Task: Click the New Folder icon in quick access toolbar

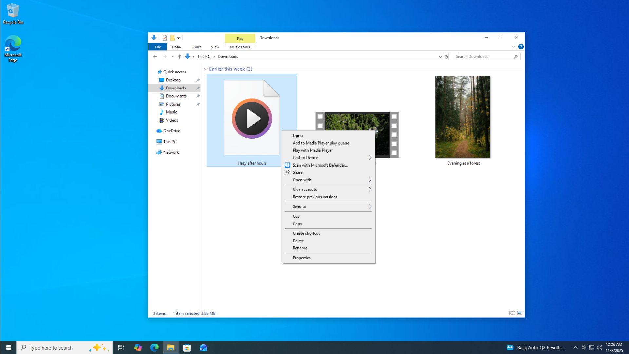Action: tap(172, 38)
